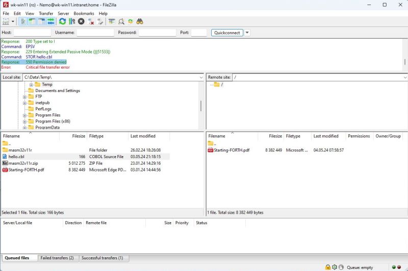Open the Transfer menu
The image size is (408, 271).
pyautogui.click(x=46, y=14)
